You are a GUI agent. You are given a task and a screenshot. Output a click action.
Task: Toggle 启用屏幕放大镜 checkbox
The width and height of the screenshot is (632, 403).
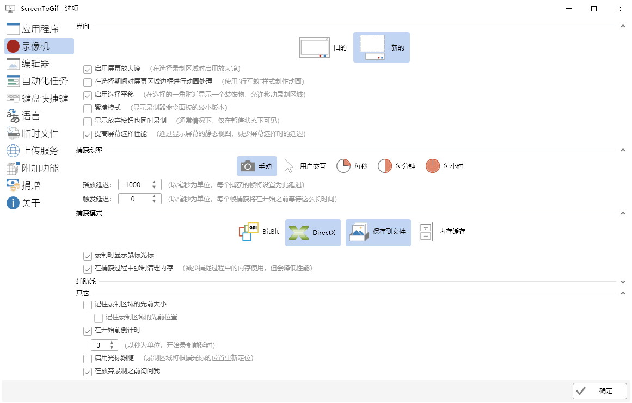click(x=88, y=69)
